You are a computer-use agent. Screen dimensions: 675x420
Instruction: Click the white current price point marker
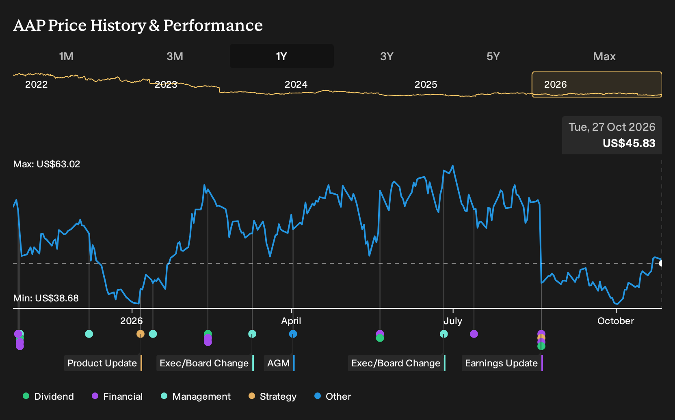pos(661,264)
